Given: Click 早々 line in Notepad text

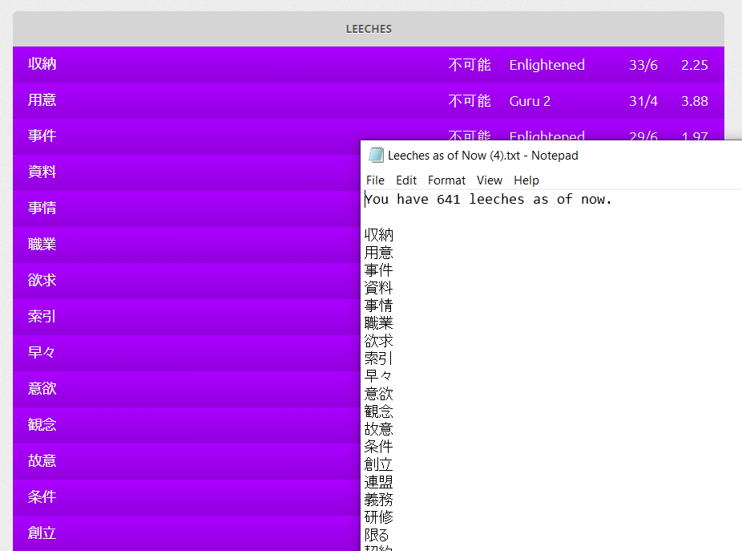Looking at the screenshot, I should click(x=378, y=376).
